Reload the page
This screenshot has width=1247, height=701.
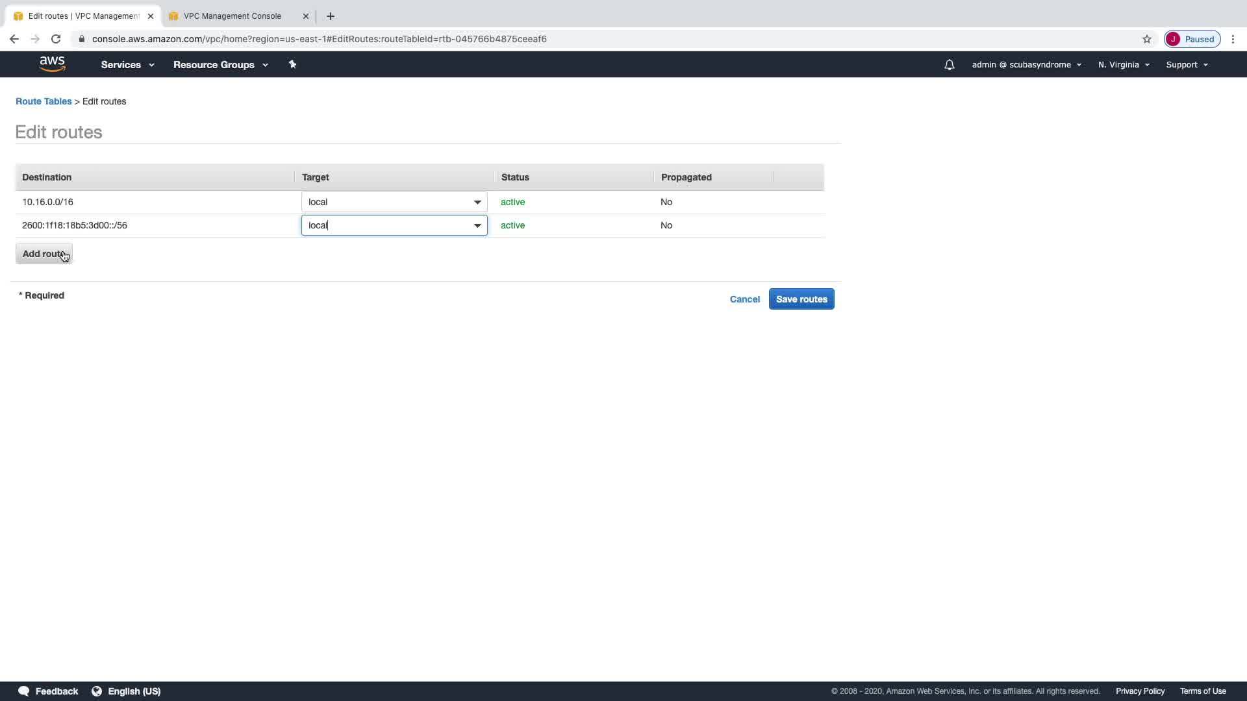pyautogui.click(x=56, y=39)
